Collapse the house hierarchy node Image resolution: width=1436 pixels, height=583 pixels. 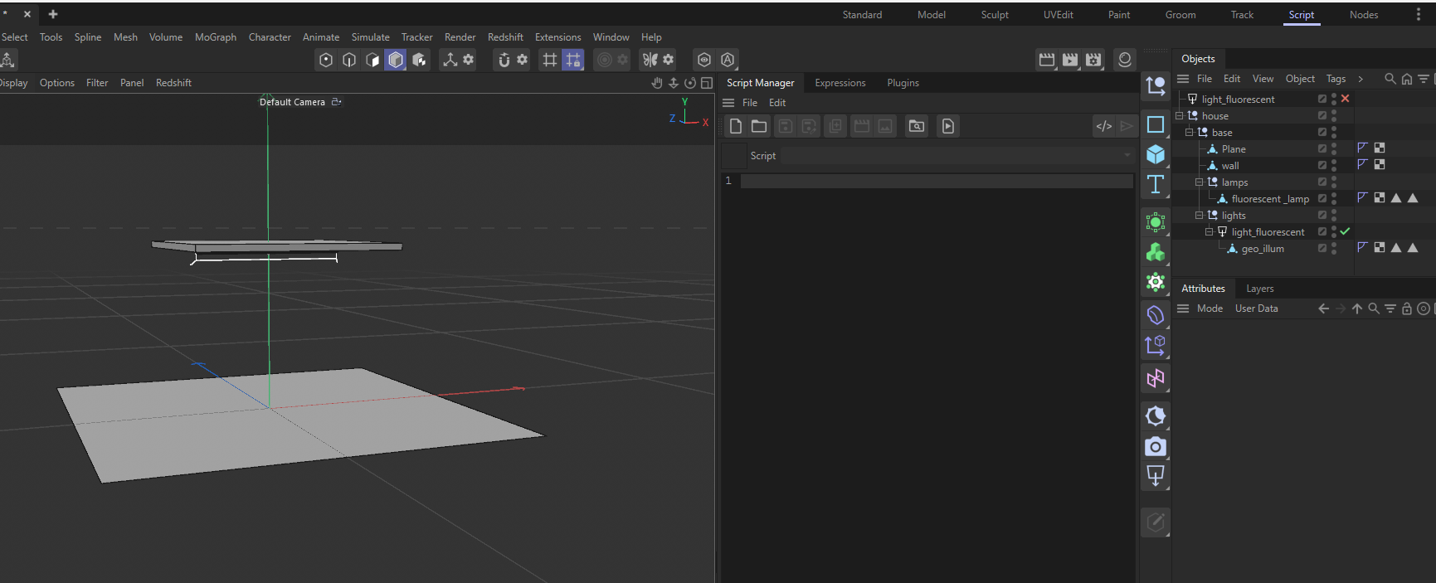1179,115
